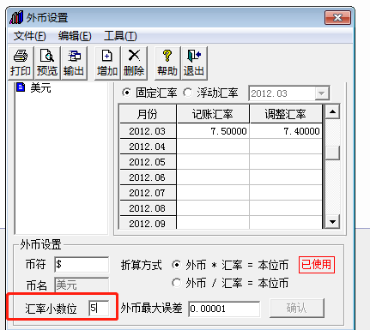Click the 币名 field showing 美元
Image resolution: width=370 pixels, height=330 pixels.
coord(82,285)
